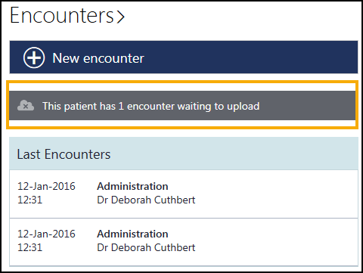Select the first encounter row's blank space
Screen dimensions: 363x273
(x=278, y=194)
